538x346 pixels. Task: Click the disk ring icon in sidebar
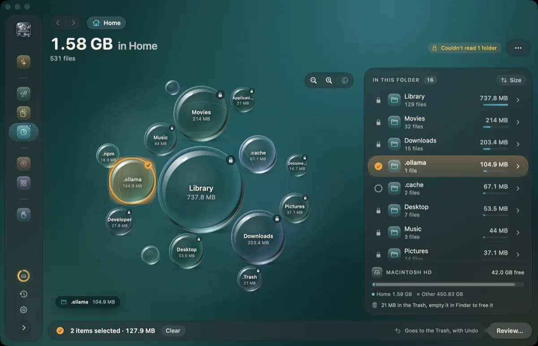click(24, 276)
